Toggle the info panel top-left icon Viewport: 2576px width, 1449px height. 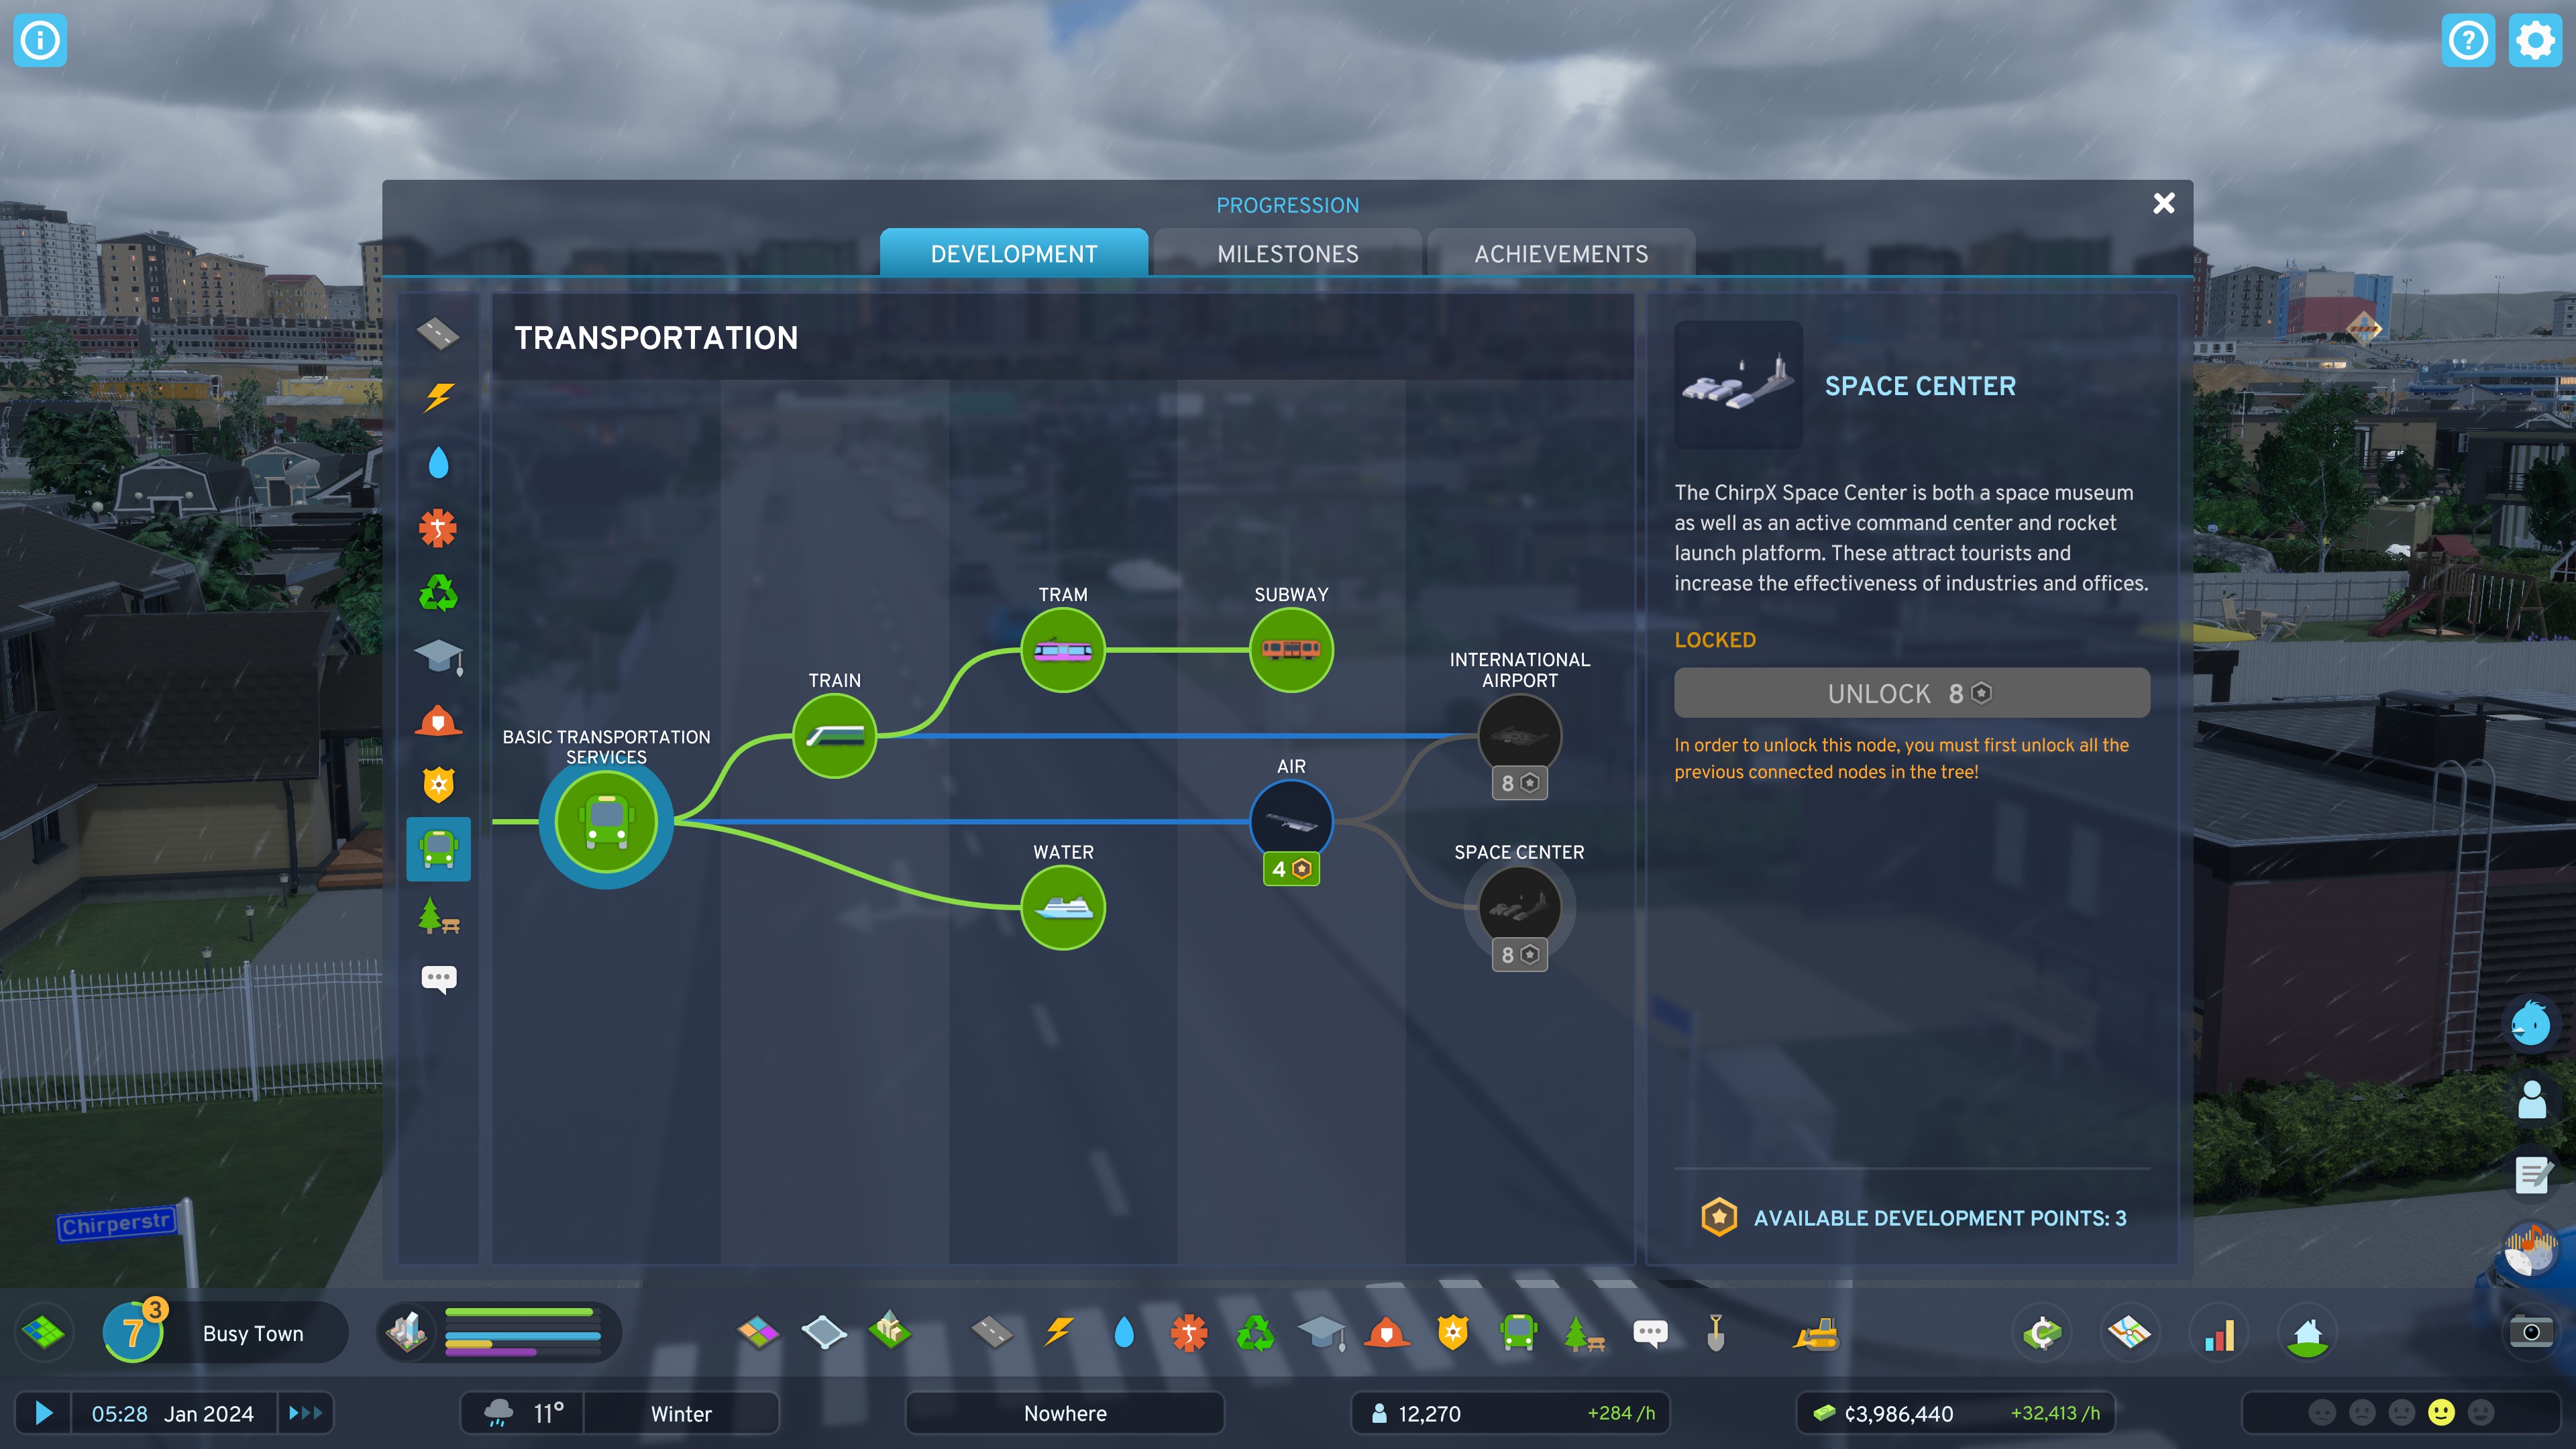pyautogui.click(x=39, y=39)
